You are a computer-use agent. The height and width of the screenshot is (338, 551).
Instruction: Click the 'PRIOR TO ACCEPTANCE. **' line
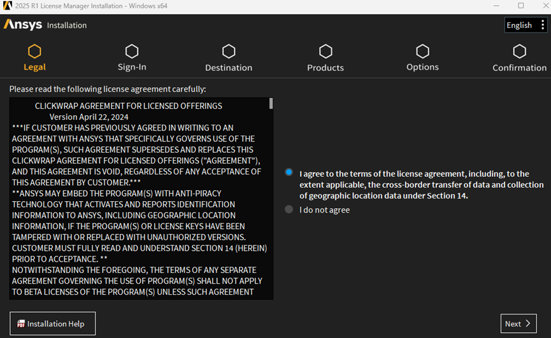click(60, 259)
